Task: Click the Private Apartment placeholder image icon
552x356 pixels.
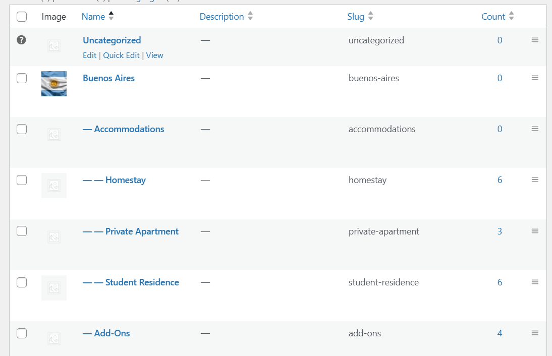Action: tap(54, 237)
